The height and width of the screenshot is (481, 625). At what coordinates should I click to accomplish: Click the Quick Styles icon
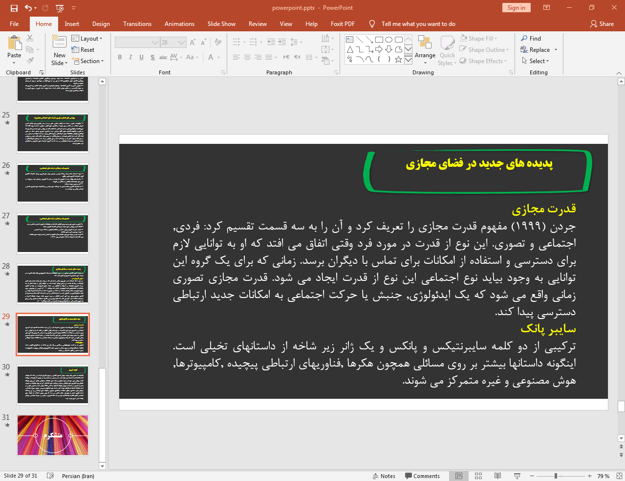[x=447, y=43]
